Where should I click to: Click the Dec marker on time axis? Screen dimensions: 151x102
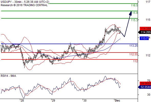point(117,100)
